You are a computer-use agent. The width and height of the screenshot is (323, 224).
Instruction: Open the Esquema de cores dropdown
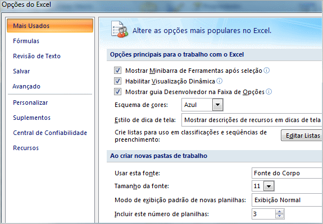click(x=217, y=105)
